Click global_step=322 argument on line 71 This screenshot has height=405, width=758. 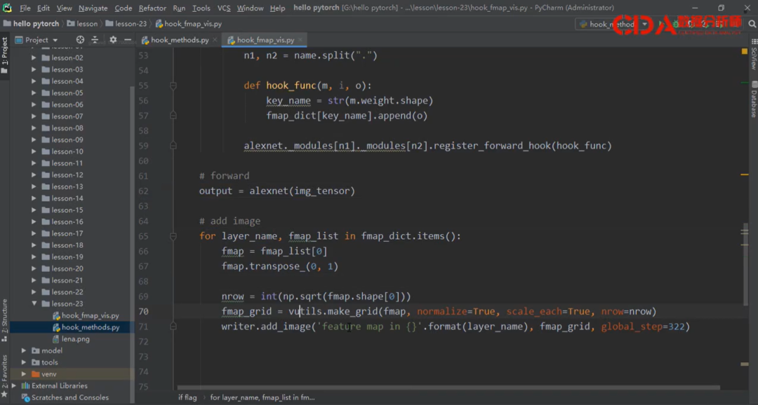[643, 327]
